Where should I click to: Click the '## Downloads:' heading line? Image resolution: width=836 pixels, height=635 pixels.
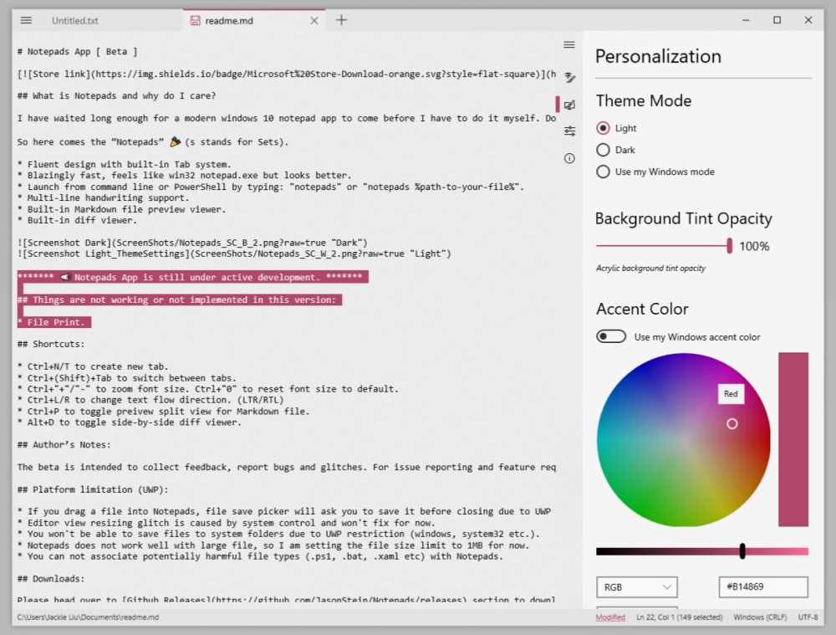(x=51, y=579)
